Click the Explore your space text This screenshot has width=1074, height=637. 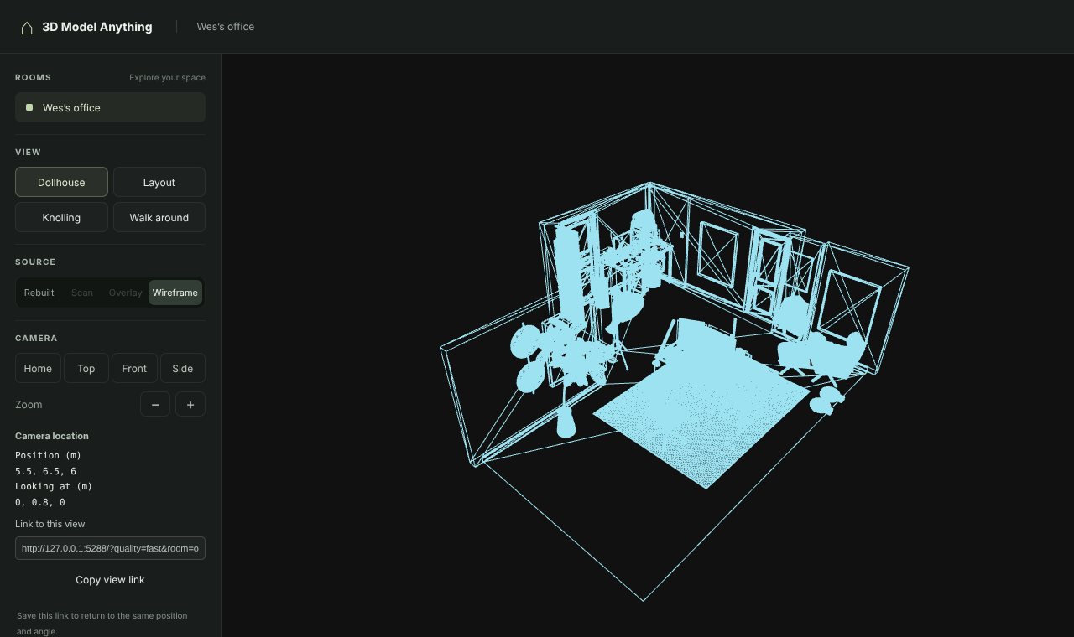click(x=167, y=78)
